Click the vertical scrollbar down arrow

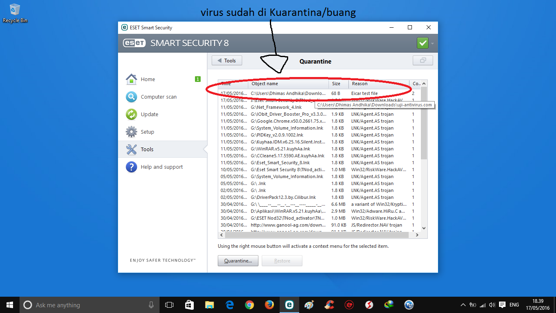coord(424,228)
